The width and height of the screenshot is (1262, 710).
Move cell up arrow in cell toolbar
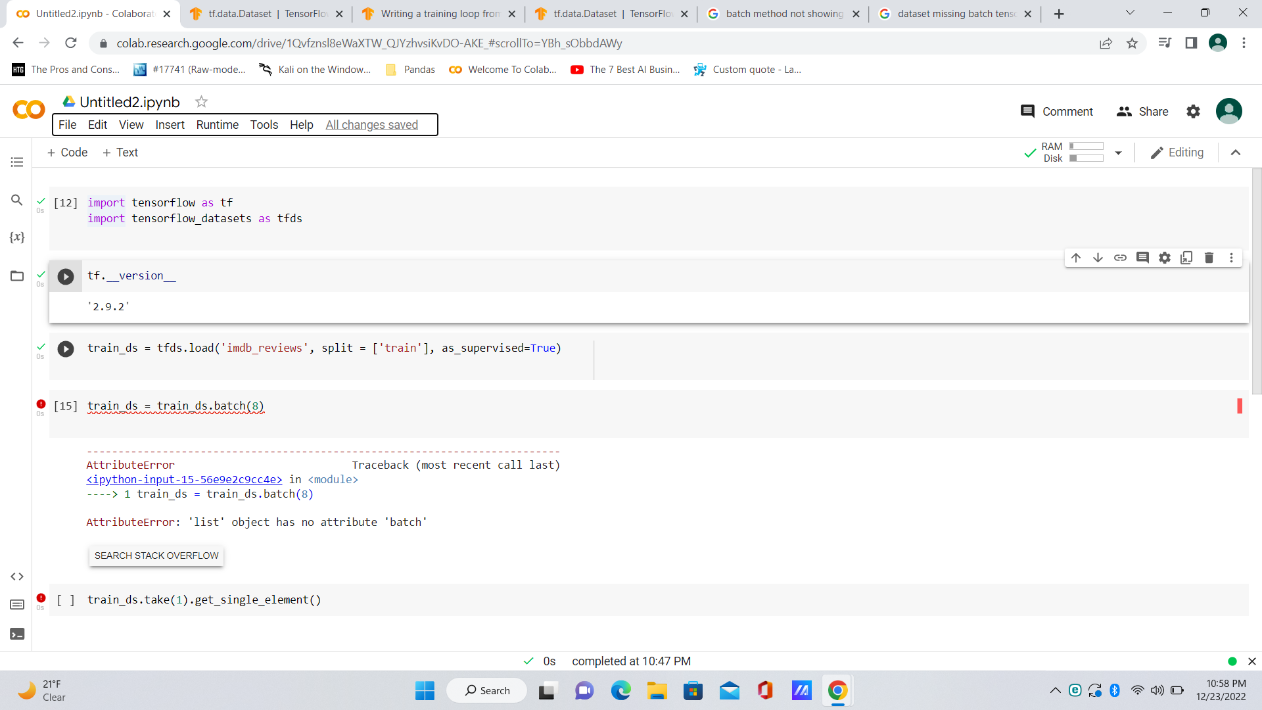click(1076, 258)
